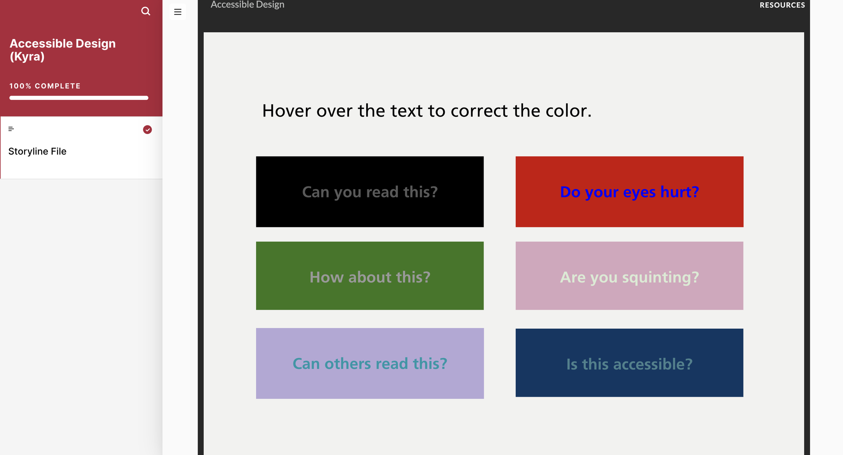Open the Resources menu
The image size is (843, 455).
point(782,5)
